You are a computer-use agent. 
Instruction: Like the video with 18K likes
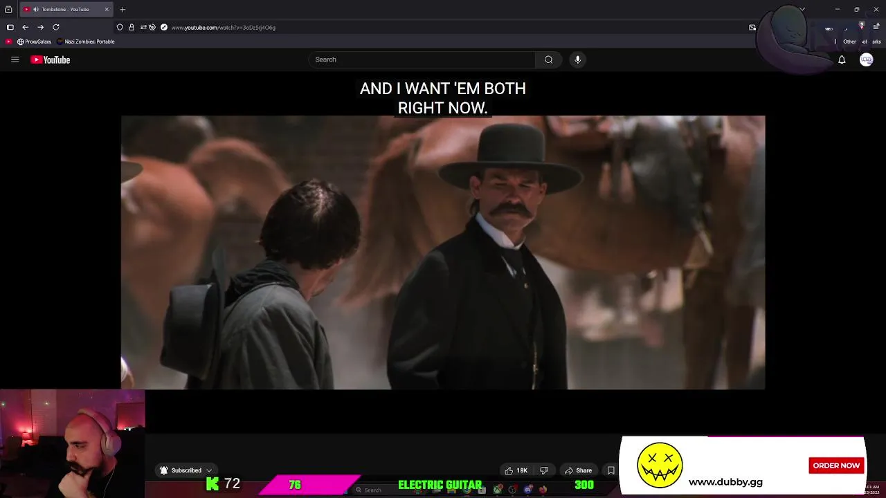[516, 470]
